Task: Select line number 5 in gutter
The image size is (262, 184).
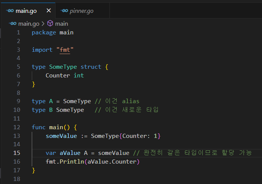Action: click(18, 67)
